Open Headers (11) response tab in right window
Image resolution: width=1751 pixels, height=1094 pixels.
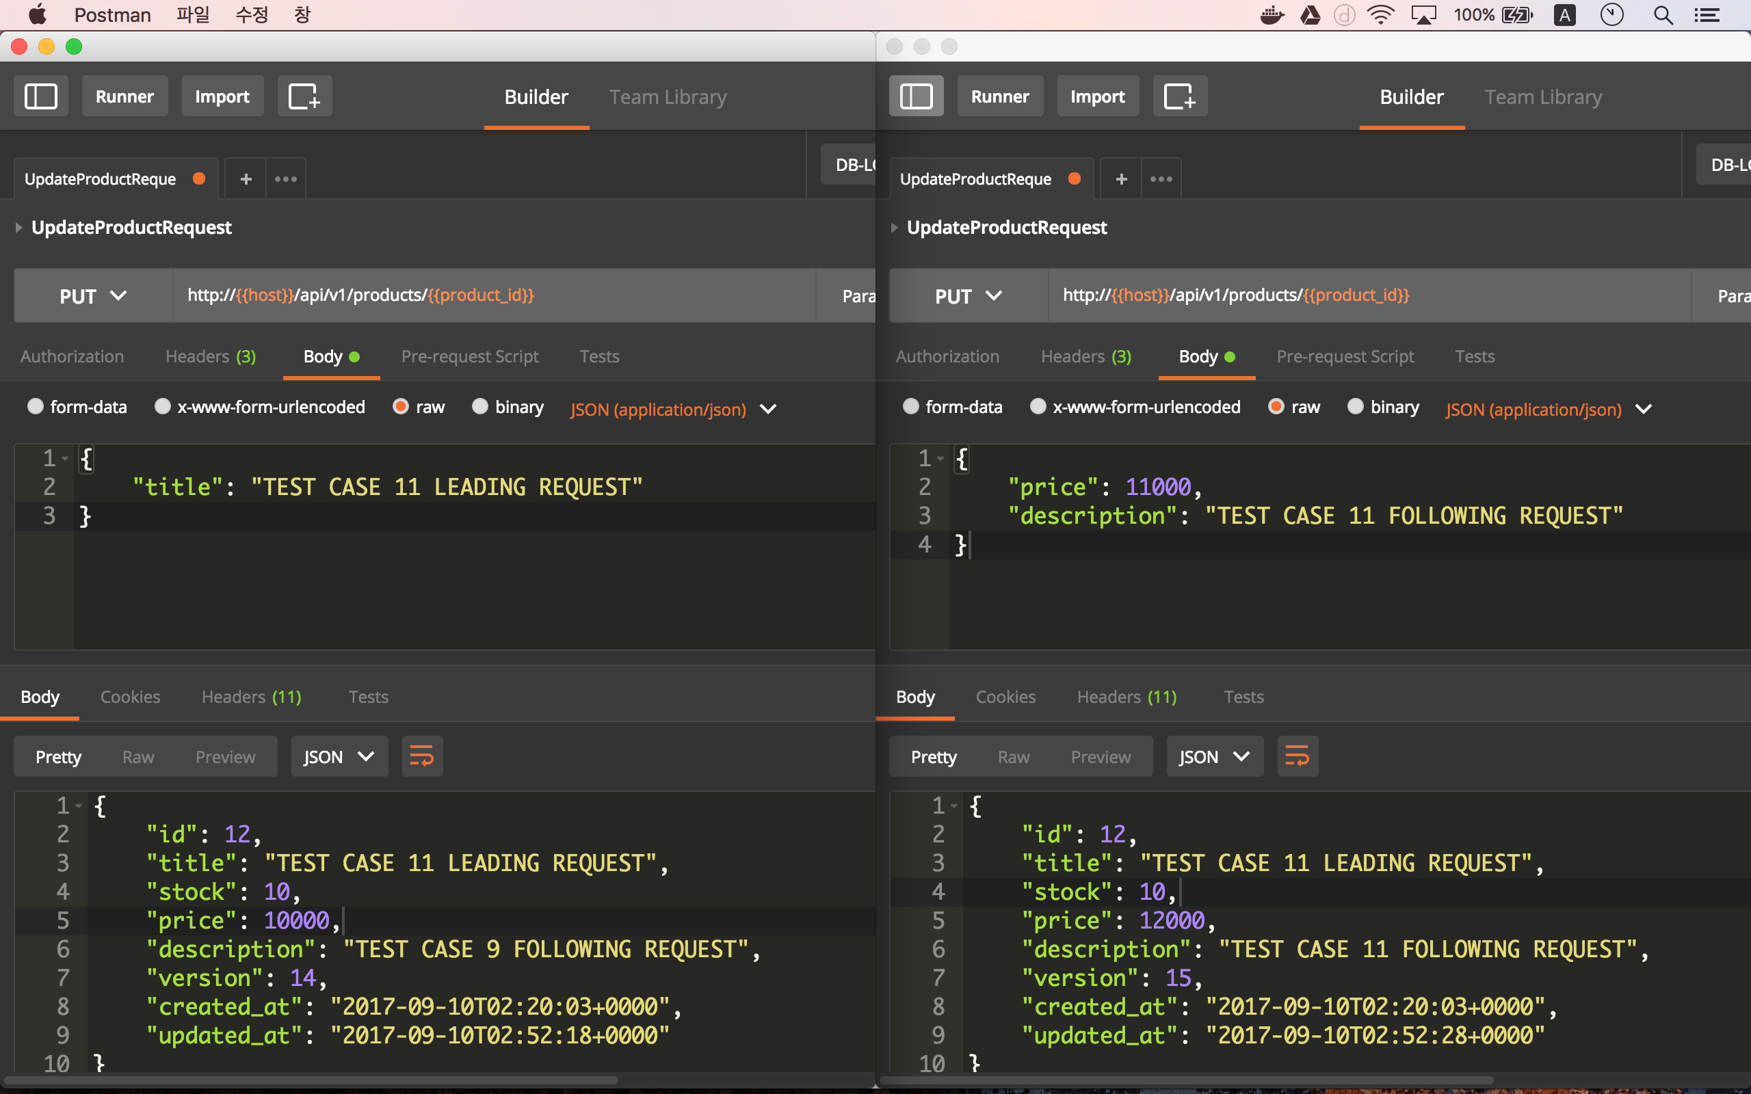1126,697
